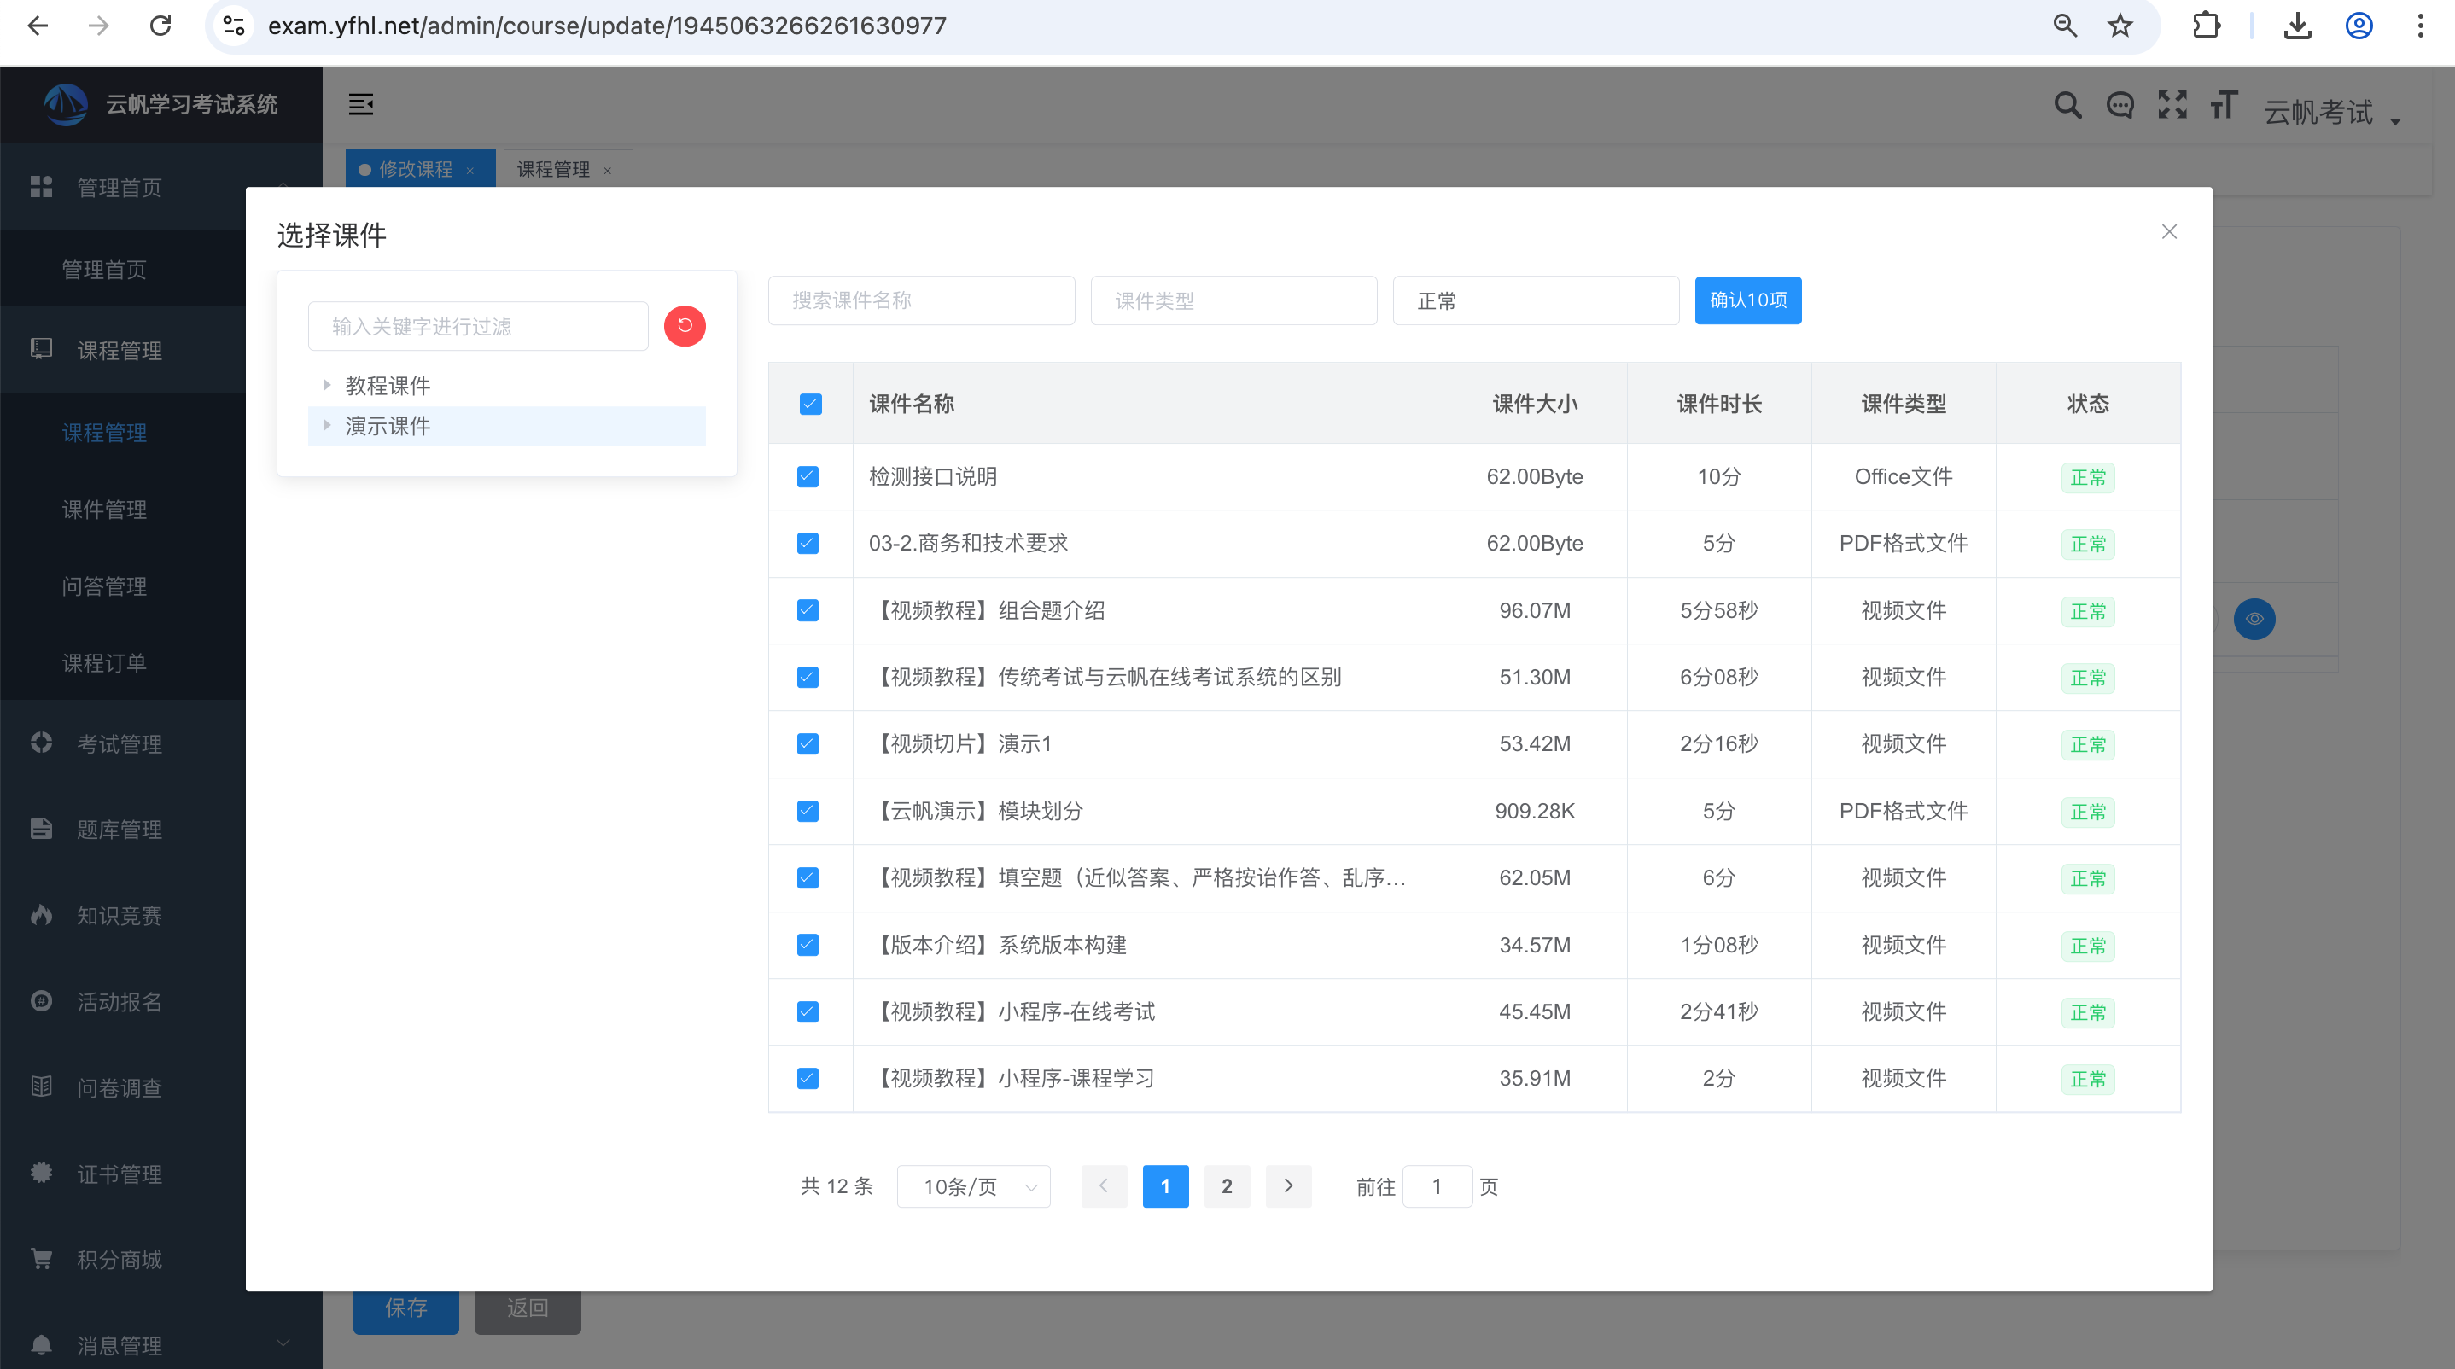Open the chat message icon in header
The height and width of the screenshot is (1369, 2455).
coord(2120,105)
